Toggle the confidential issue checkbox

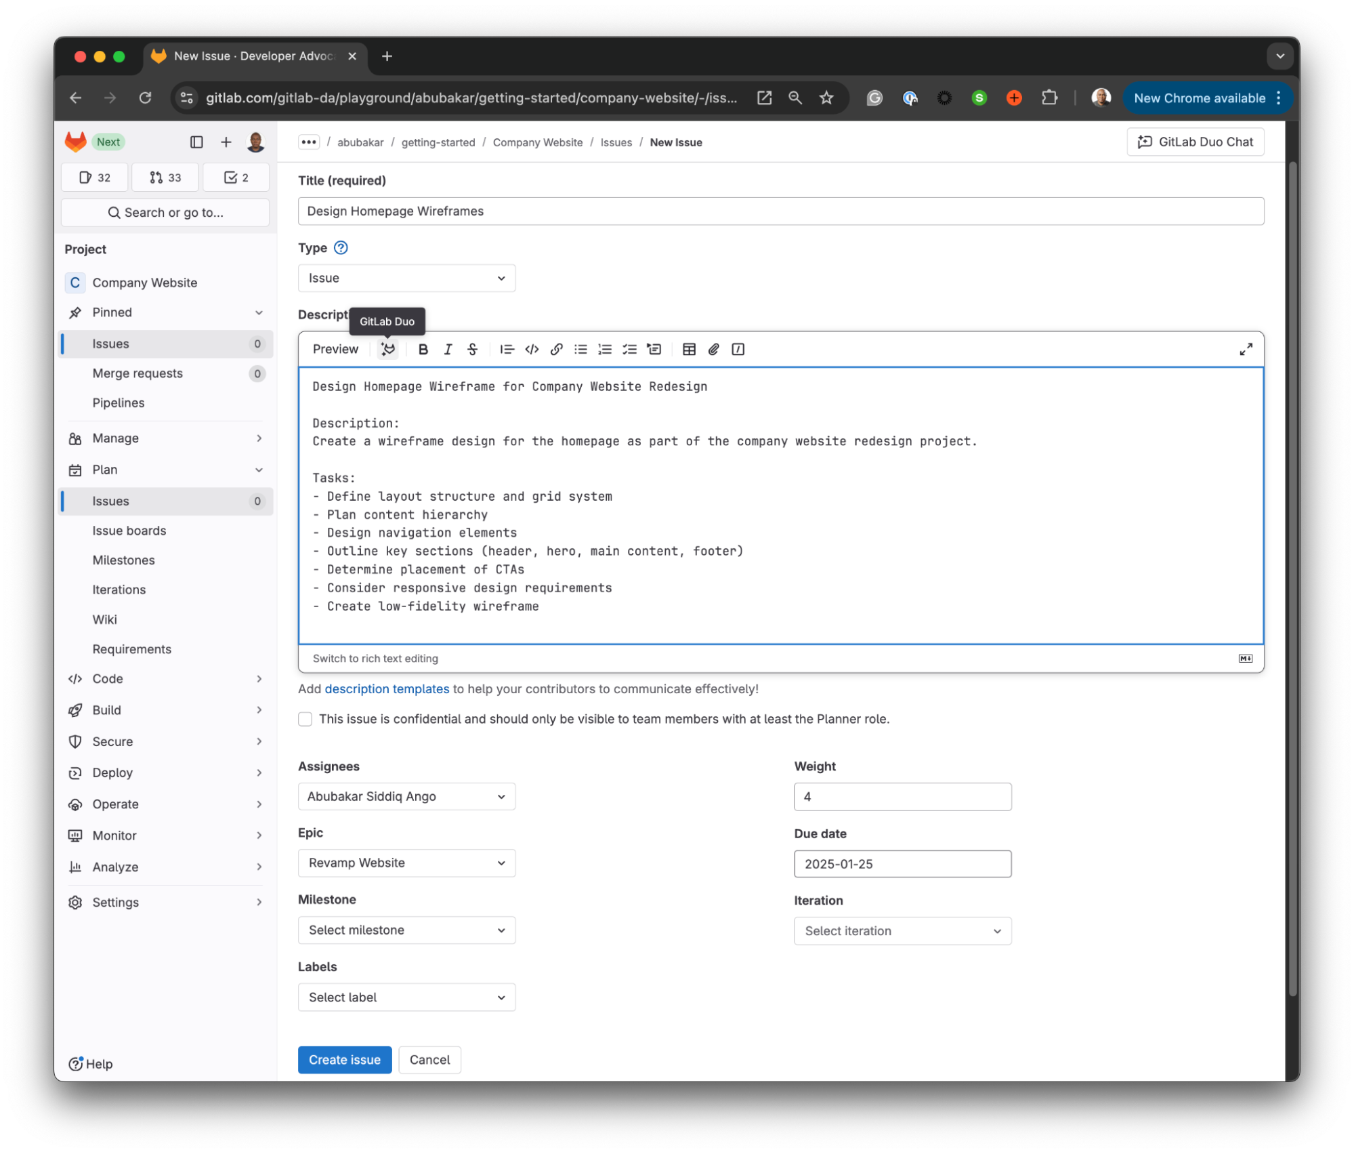click(x=305, y=719)
